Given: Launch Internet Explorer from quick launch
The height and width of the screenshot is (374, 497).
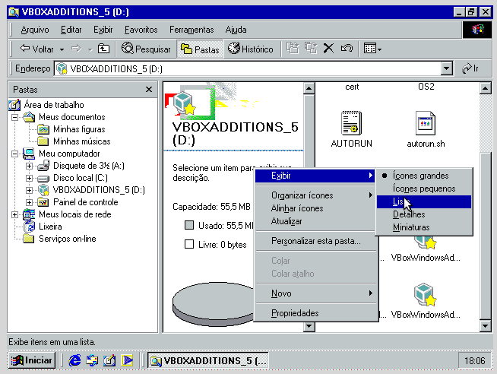Looking at the screenshot, I should click(74, 360).
